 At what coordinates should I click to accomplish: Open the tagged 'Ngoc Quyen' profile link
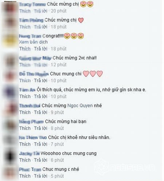point(80,106)
